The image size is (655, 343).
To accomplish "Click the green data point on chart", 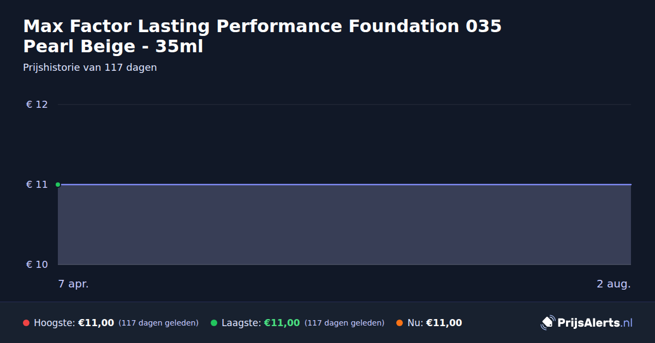I will (x=58, y=185).
